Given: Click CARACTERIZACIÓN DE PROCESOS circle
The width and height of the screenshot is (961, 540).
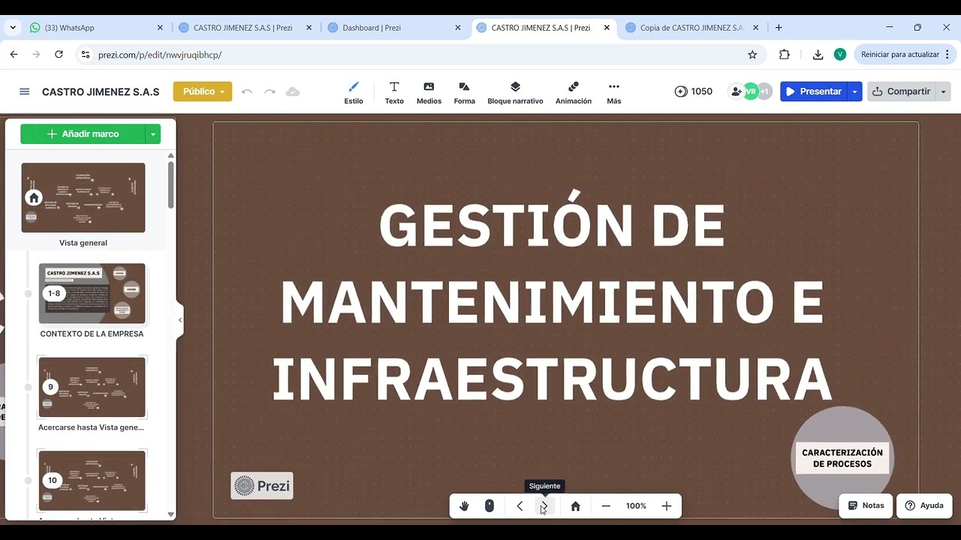Looking at the screenshot, I should (842, 457).
